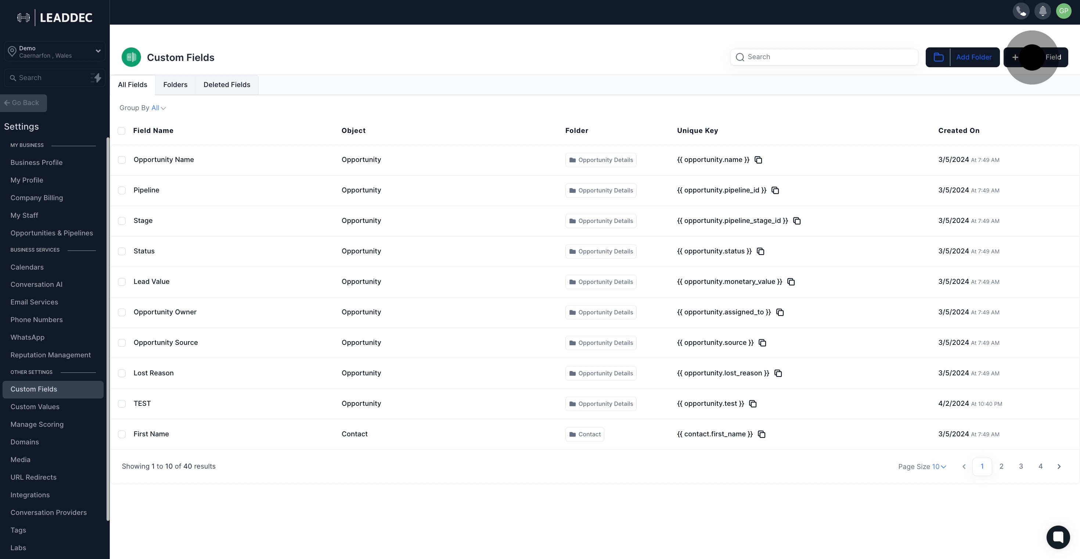Screen dimensions: 1080x559
Task: Check the Stage row checkbox
Action: pyautogui.click(x=122, y=221)
